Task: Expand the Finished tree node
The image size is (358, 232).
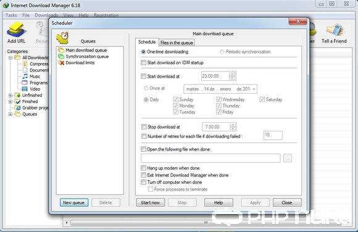Action: 10,102
